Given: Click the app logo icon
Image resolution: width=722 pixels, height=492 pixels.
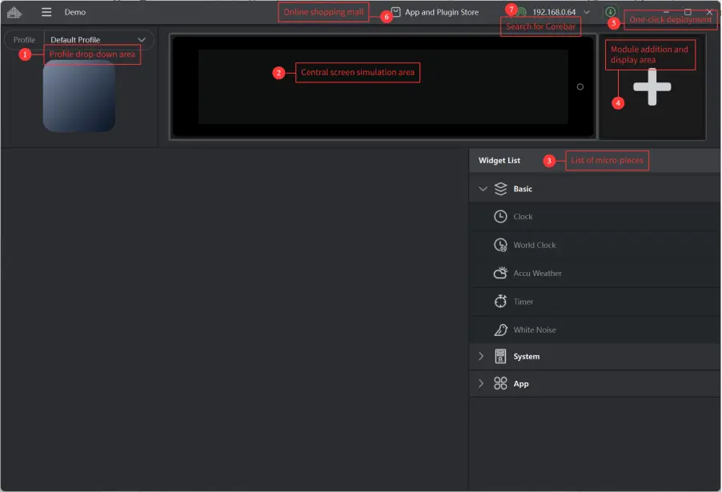Looking at the screenshot, I should tap(14, 12).
